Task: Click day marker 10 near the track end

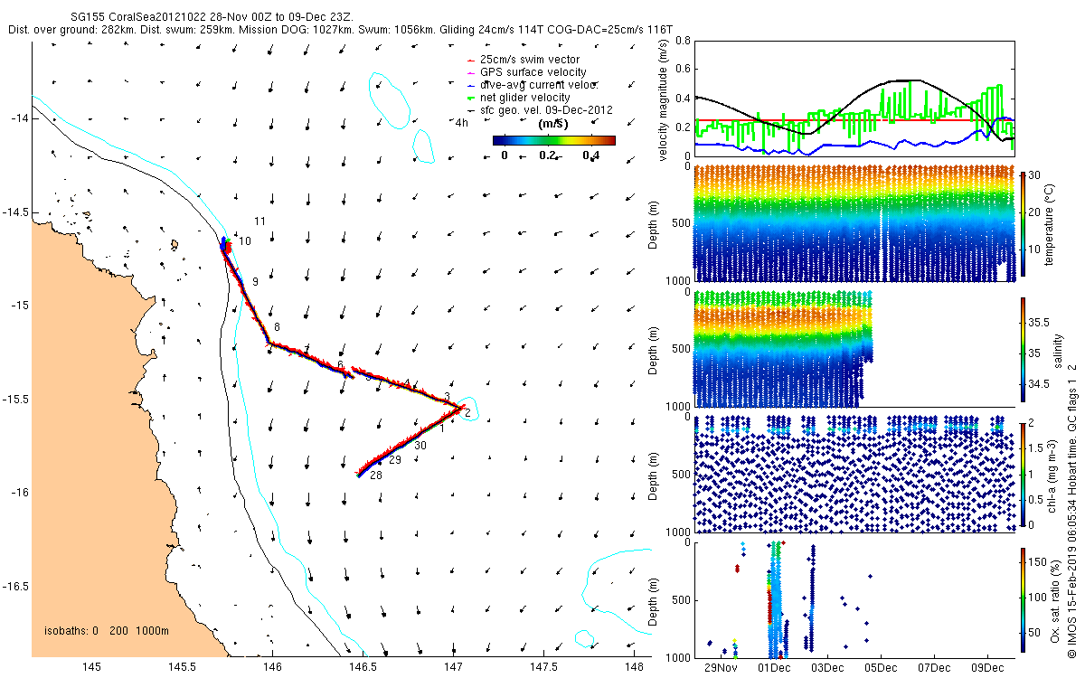Action: (x=245, y=242)
